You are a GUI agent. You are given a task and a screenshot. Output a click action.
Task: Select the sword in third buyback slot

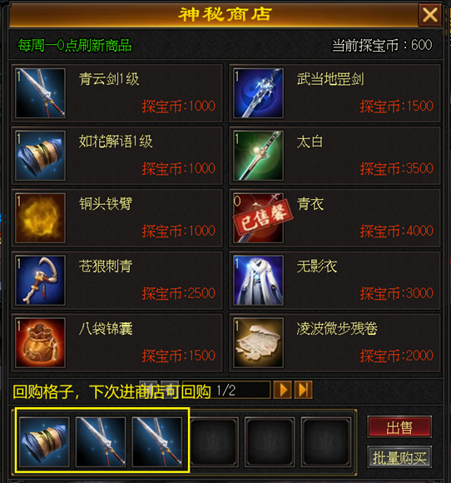tap(157, 441)
